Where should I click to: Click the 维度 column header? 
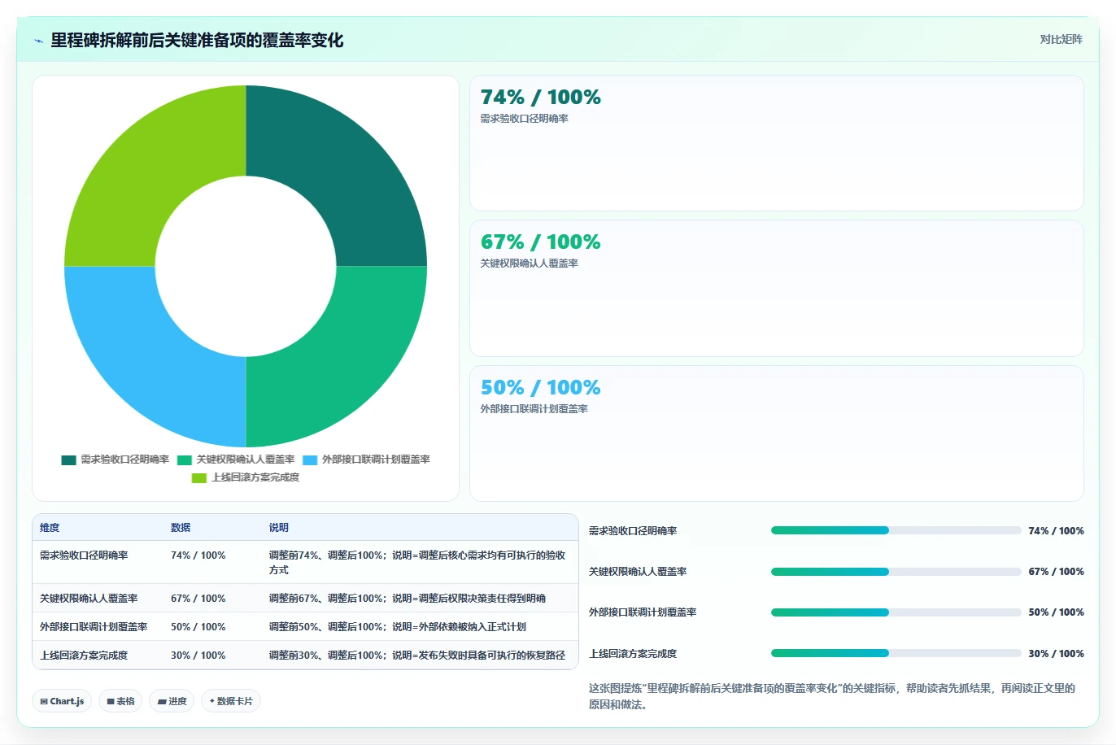[50, 528]
